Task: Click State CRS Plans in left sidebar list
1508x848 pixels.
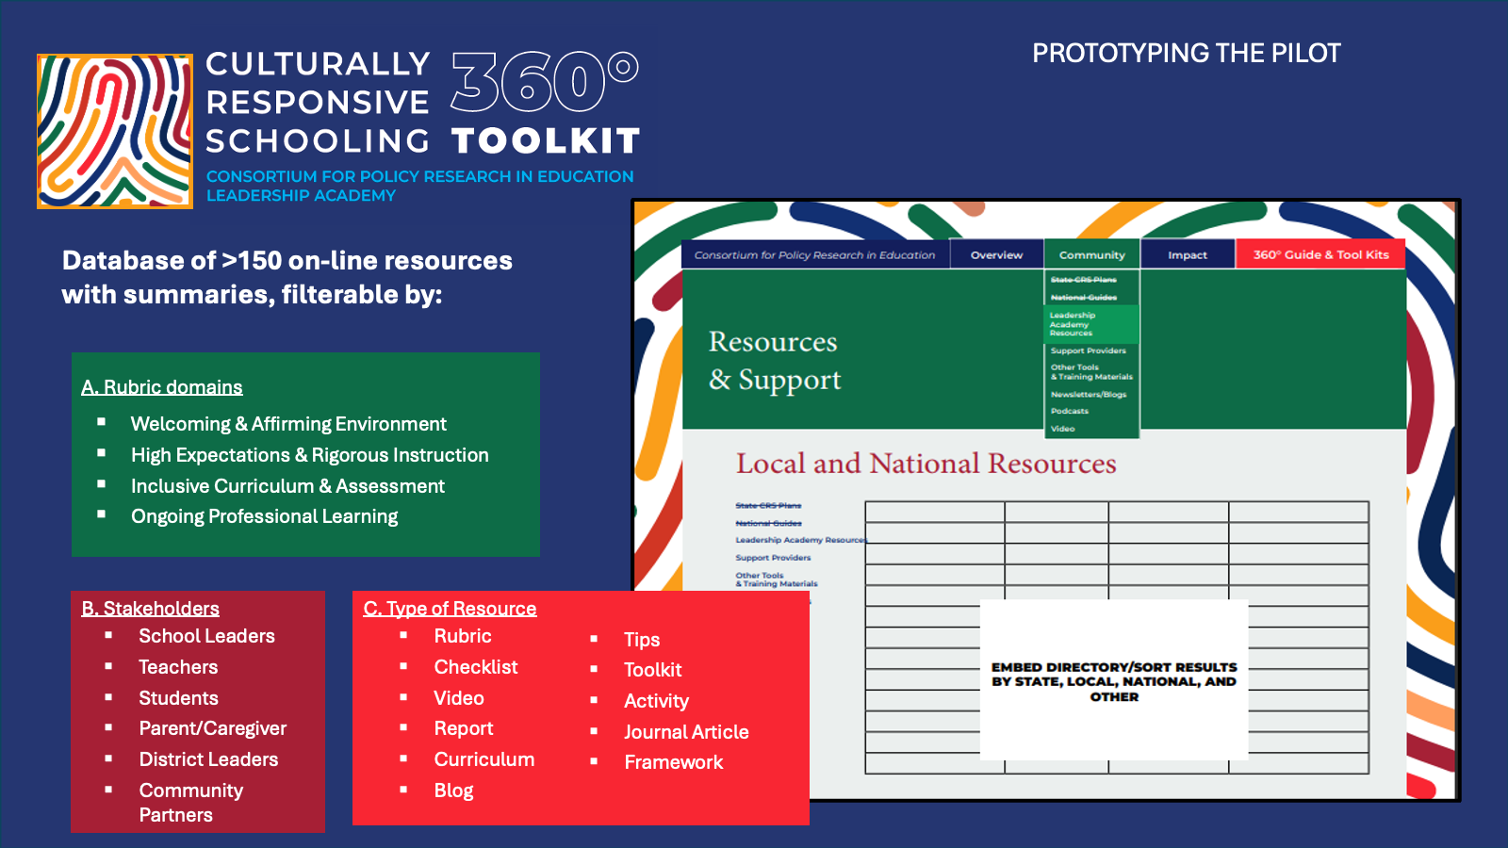Action: coord(768,506)
